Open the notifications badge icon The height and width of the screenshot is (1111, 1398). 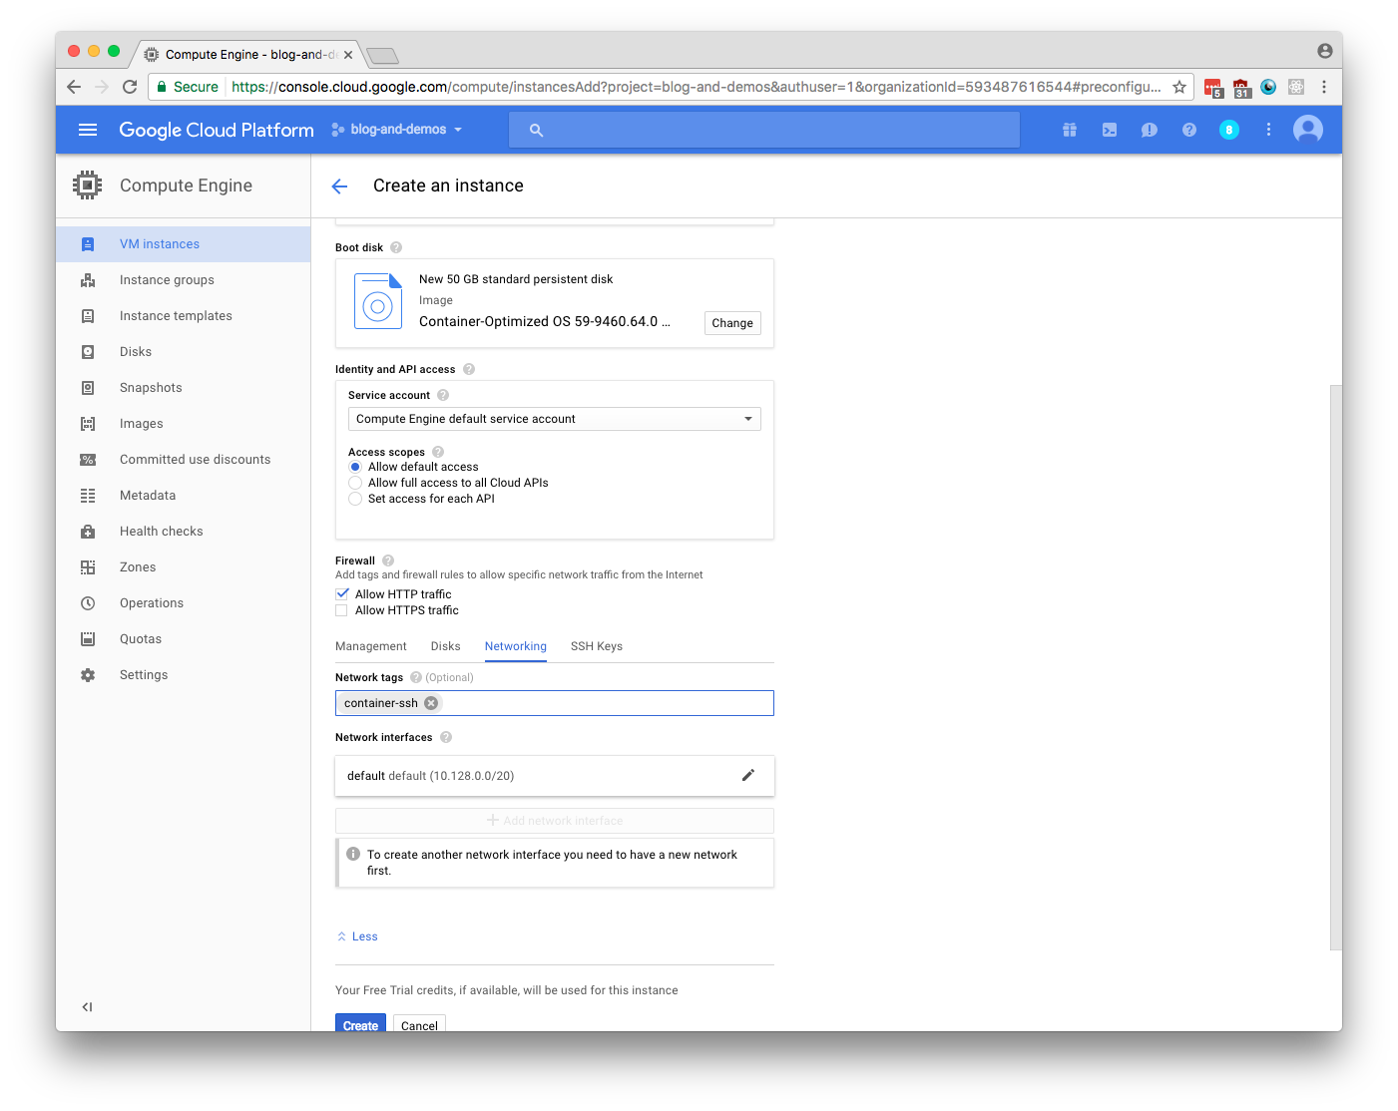click(1229, 130)
